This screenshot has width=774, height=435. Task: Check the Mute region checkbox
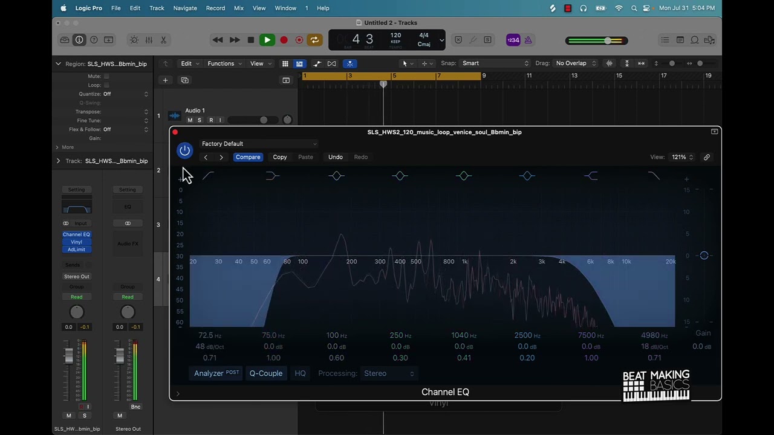[106, 76]
